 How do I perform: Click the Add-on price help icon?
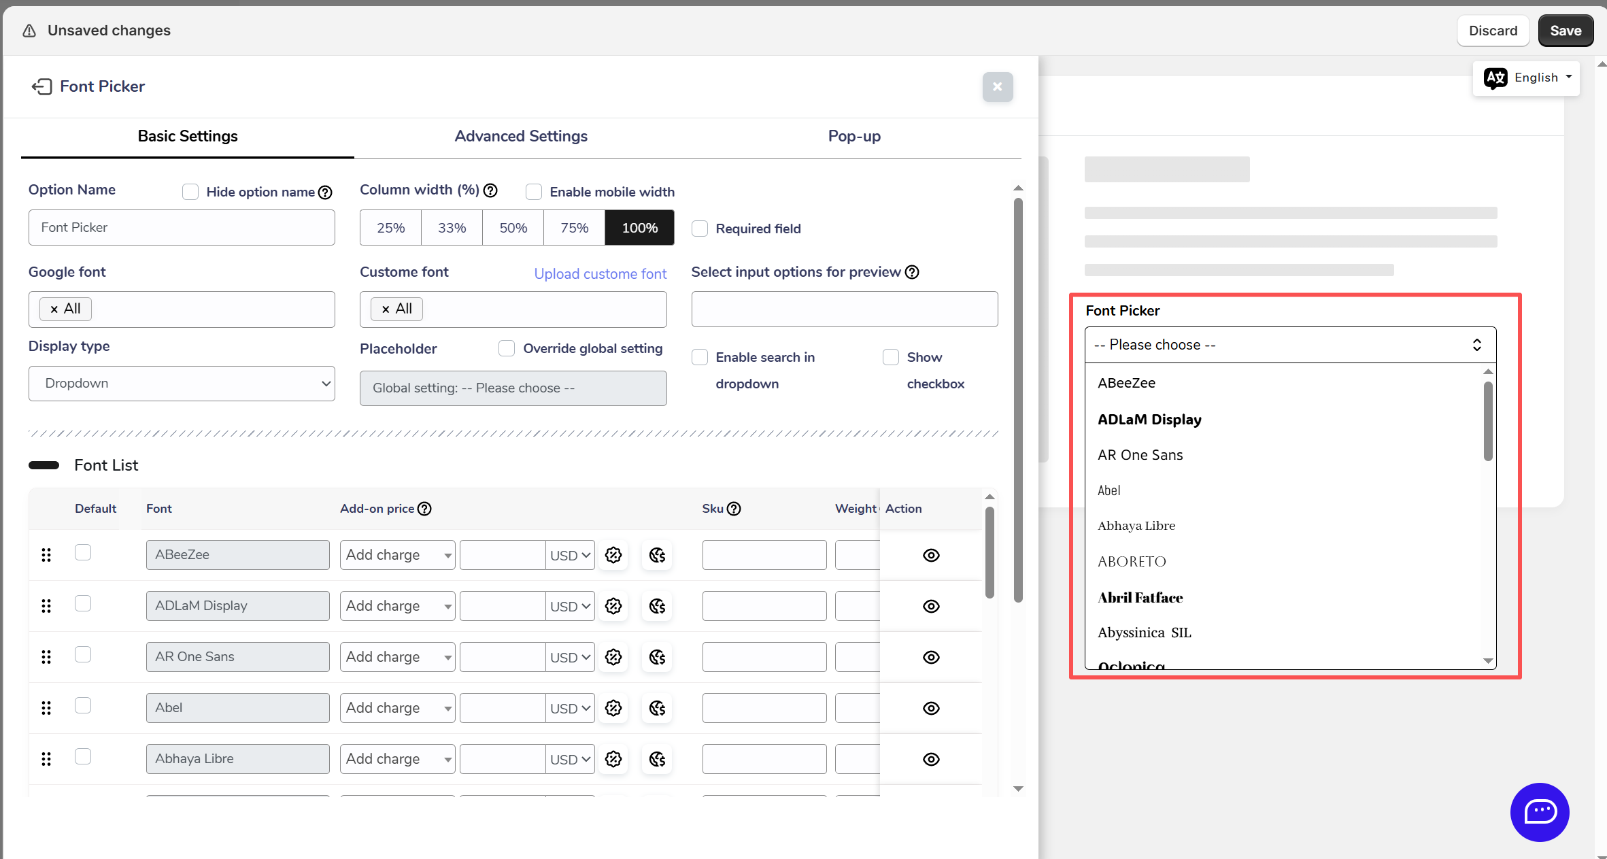[424, 509]
